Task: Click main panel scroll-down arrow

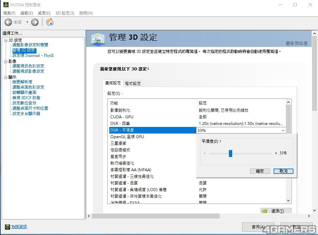Action: click(315, 211)
